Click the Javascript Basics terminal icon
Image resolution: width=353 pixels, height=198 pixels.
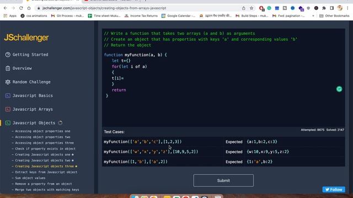8,96
